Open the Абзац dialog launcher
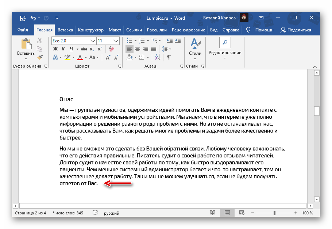The height and width of the screenshot is (229, 332). [181, 66]
